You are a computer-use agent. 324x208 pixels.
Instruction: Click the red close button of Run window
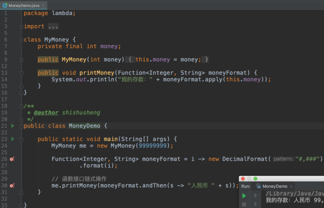[243, 179]
